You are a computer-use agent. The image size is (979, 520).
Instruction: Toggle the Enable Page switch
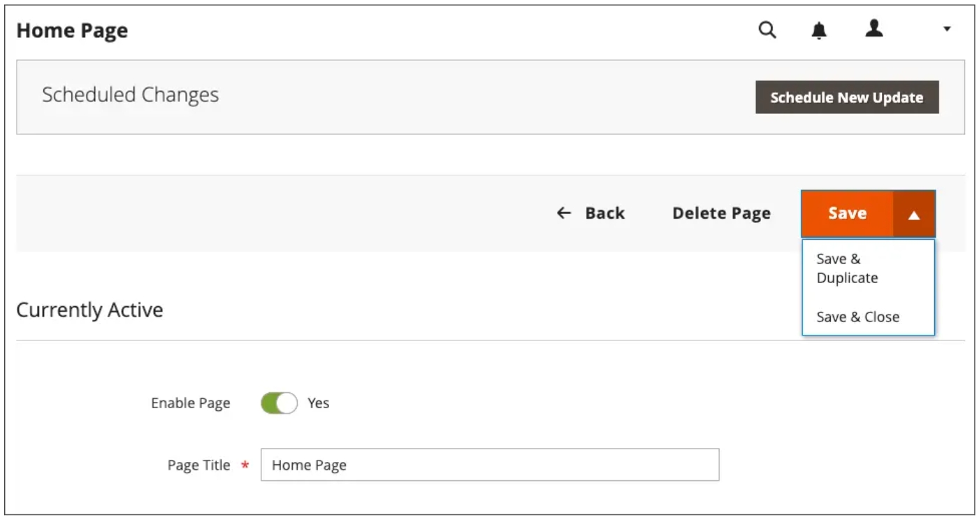279,403
